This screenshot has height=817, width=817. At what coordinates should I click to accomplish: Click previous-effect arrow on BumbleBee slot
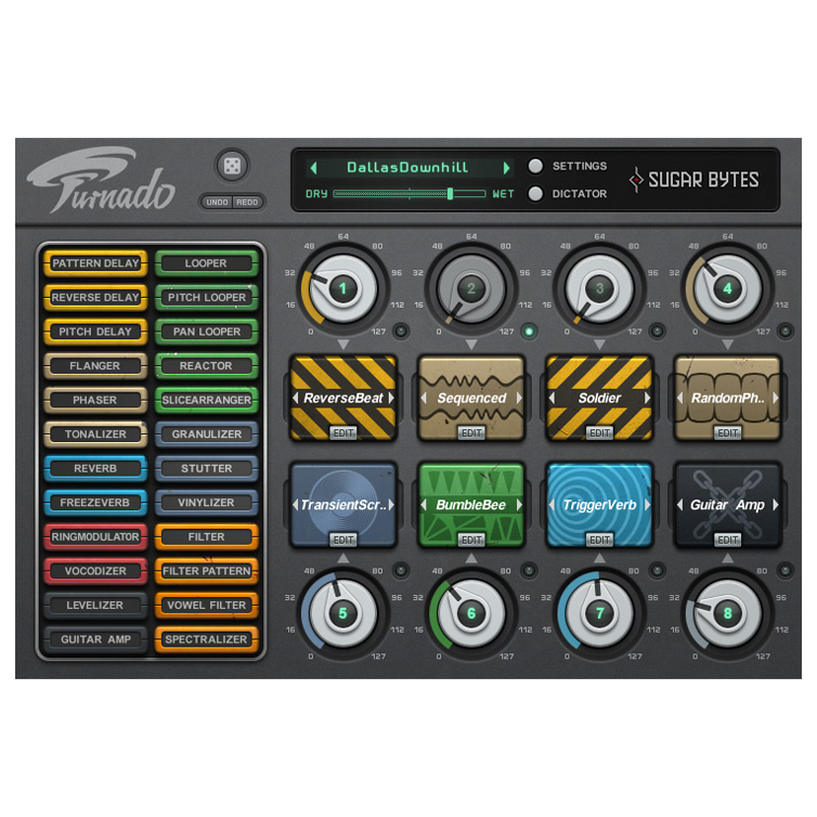tap(424, 505)
